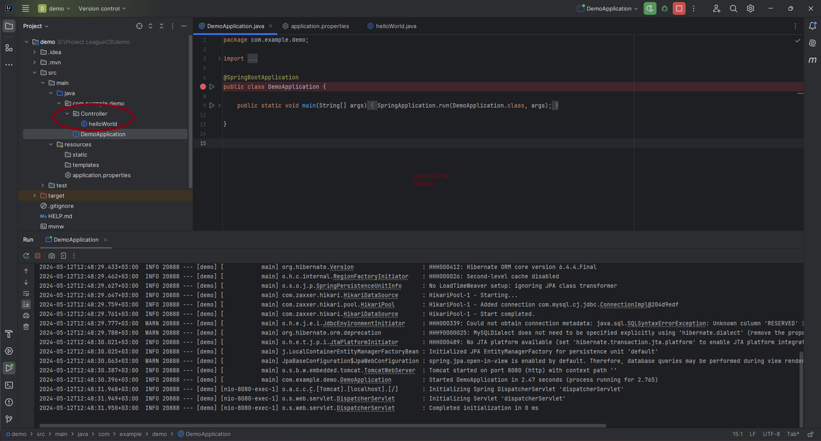Toggle the breakpoint on line 7
This screenshot has height=441, width=821.
coord(203,87)
